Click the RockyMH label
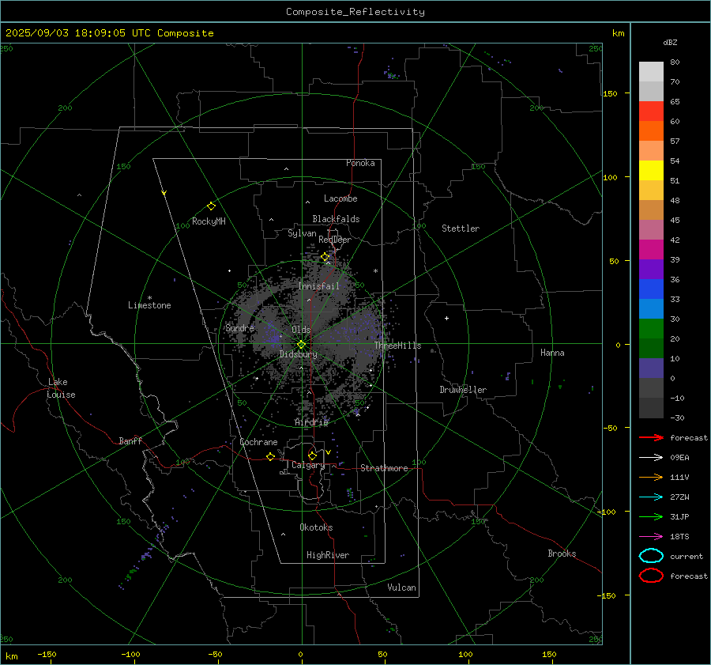 (209, 221)
